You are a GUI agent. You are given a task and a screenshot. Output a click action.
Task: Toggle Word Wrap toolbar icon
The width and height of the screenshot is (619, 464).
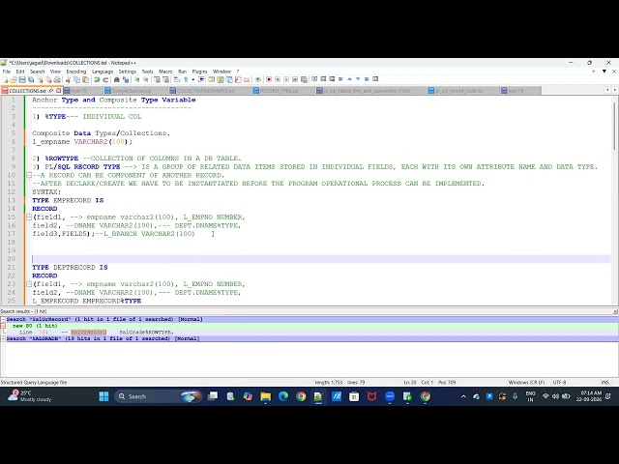[x=177, y=79]
